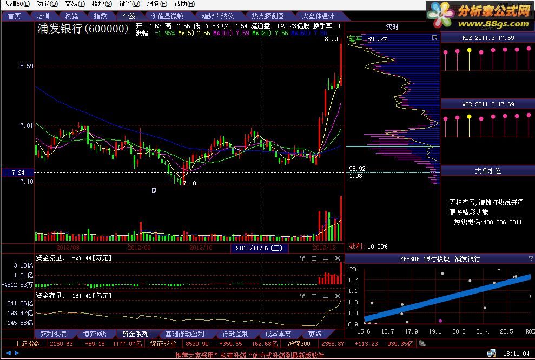
Task: Switch to the 首页 tab
Action: (14, 16)
